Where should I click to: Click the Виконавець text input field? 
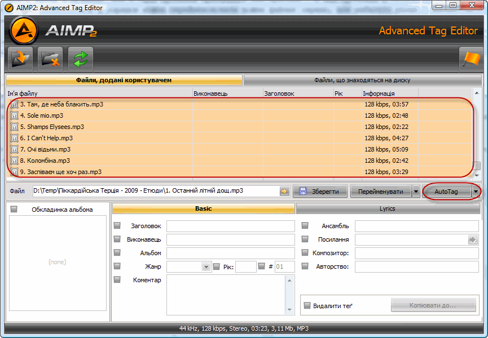[231, 239]
